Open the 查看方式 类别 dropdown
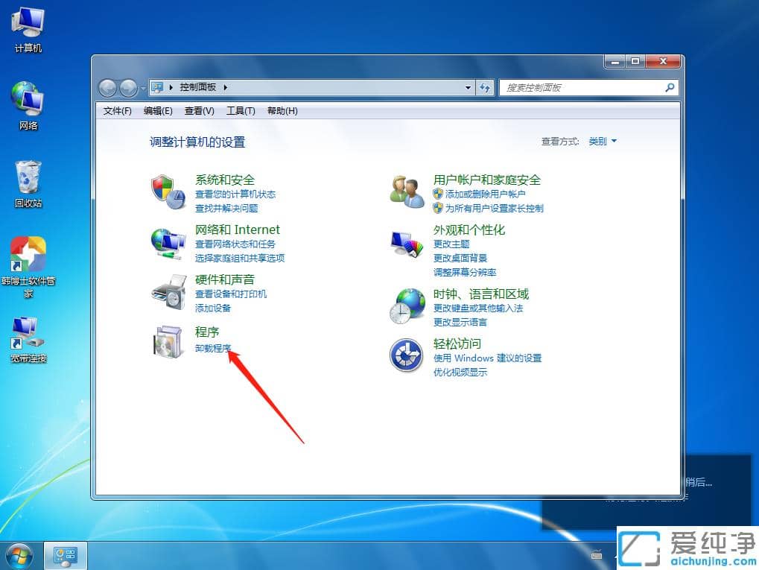The image size is (759, 570). [602, 141]
